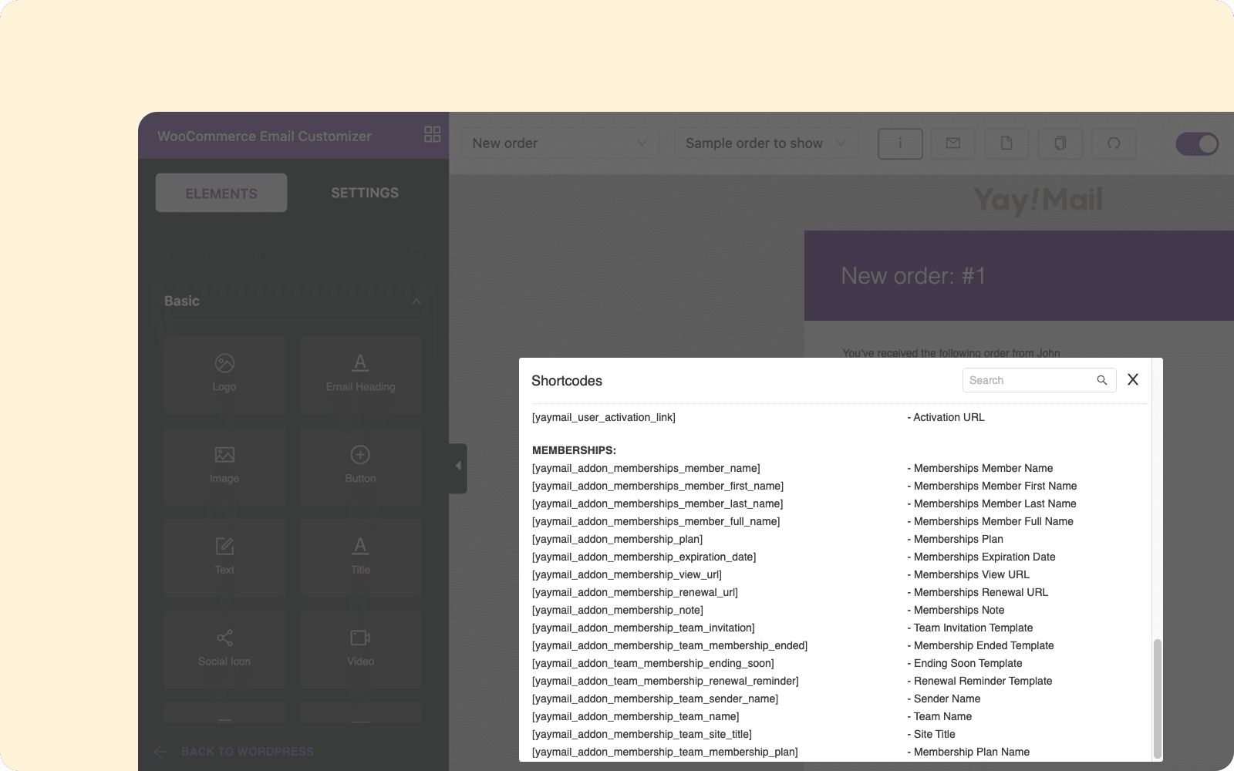Toggle the template enable switch
1234x771 pixels.
click(1197, 143)
